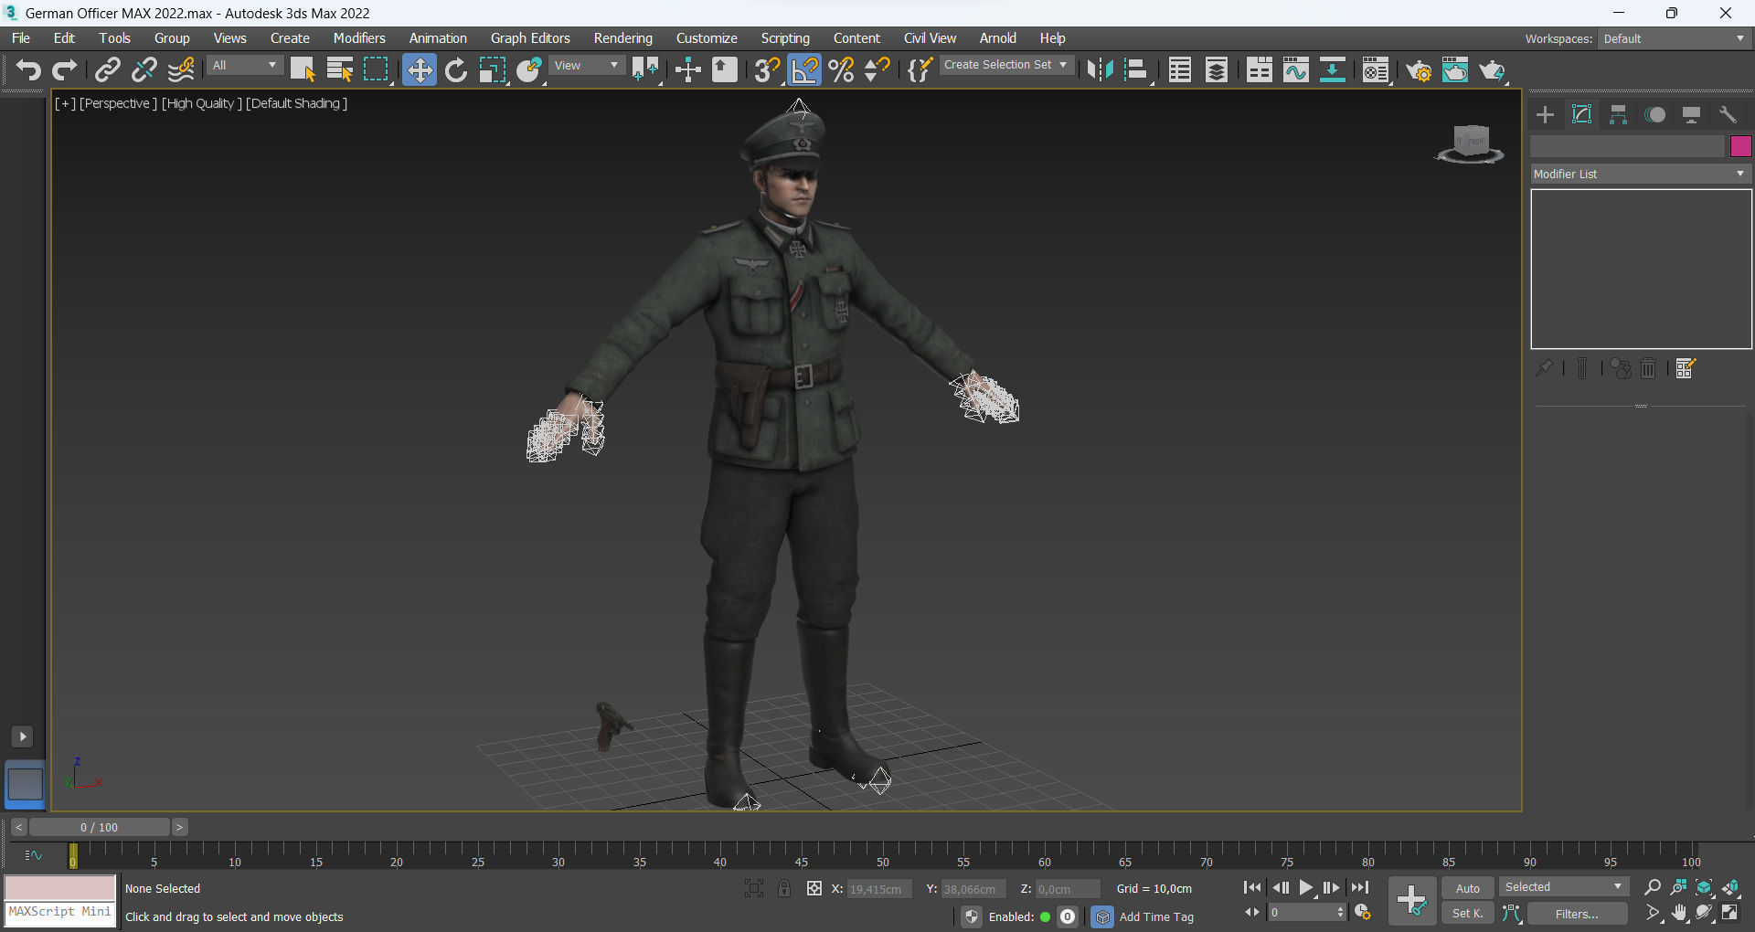Toggle Selection Lock padlock
This screenshot has height=932, width=1755.
coord(784,888)
